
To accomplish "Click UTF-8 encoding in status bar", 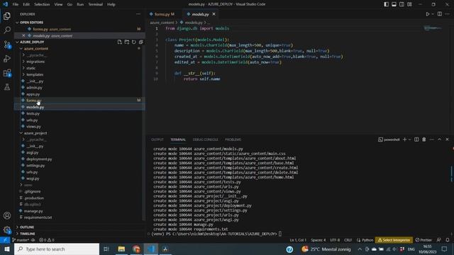I will tap(335, 240).
